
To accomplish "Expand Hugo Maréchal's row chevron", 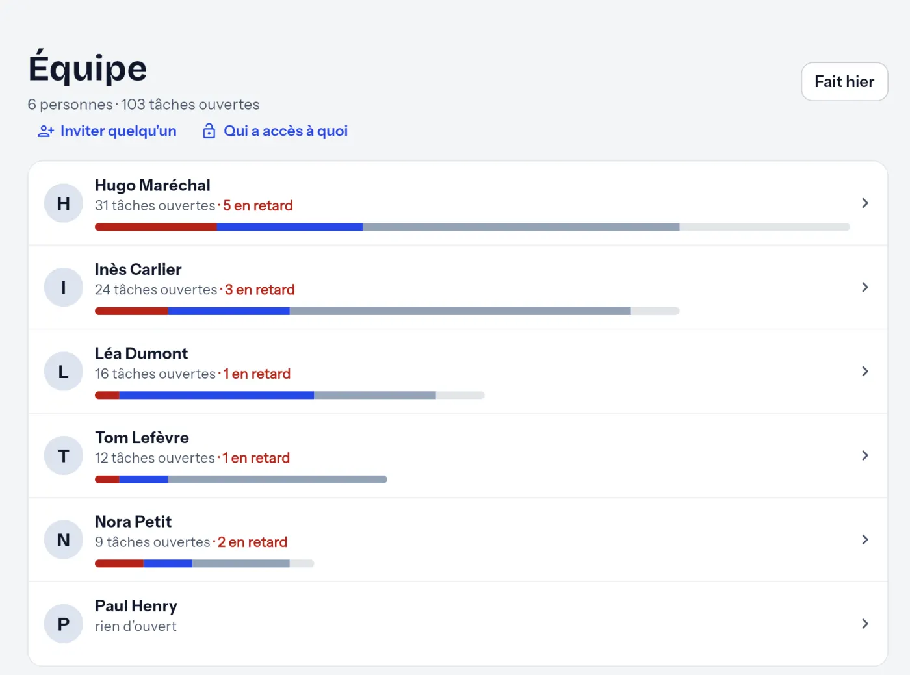I will [864, 203].
